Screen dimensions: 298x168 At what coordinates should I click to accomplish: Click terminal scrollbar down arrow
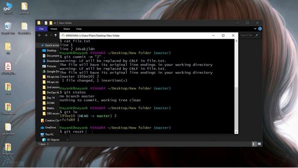(236, 132)
